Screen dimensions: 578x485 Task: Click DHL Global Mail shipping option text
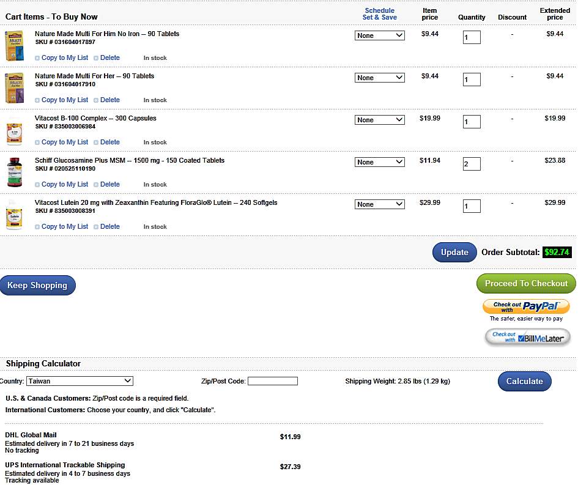point(31,435)
